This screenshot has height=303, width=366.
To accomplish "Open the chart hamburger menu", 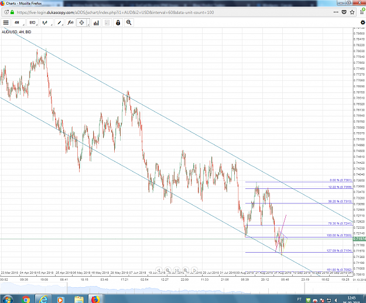I will 6,23.
